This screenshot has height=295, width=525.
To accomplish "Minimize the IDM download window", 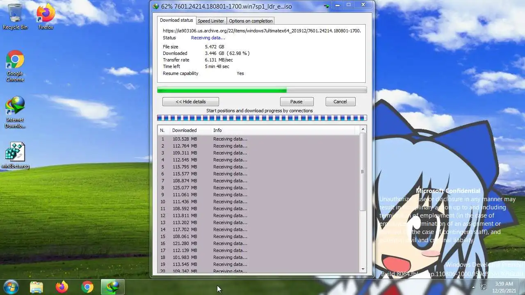I will pyautogui.click(x=338, y=5).
